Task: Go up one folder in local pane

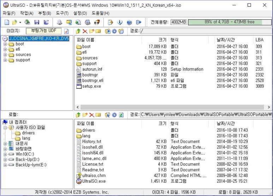Action: [x=78, y=115]
